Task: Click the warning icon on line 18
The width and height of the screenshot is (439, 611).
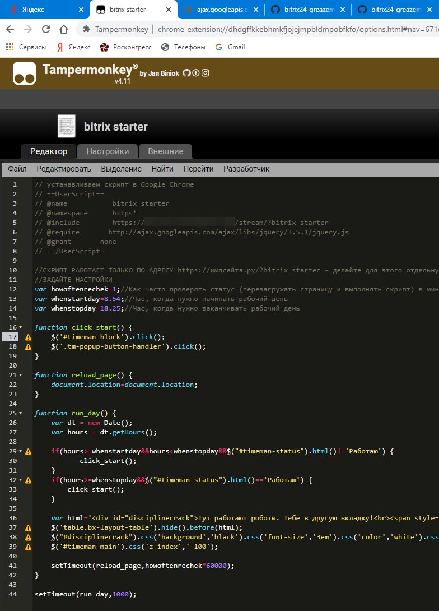Action: 29,346
